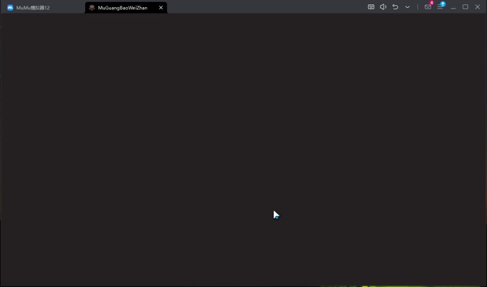Image resolution: width=487 pixels, height=287 pixels.
Task: Click the MuGuangBaoWeiZhan app icon in tab
Action: pos(92,8)
